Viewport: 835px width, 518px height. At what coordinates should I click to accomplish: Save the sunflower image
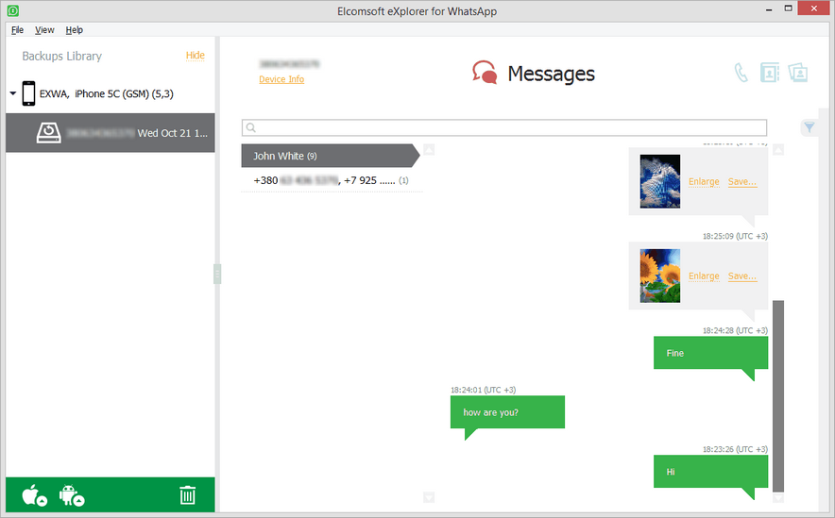tap(742, 276)
